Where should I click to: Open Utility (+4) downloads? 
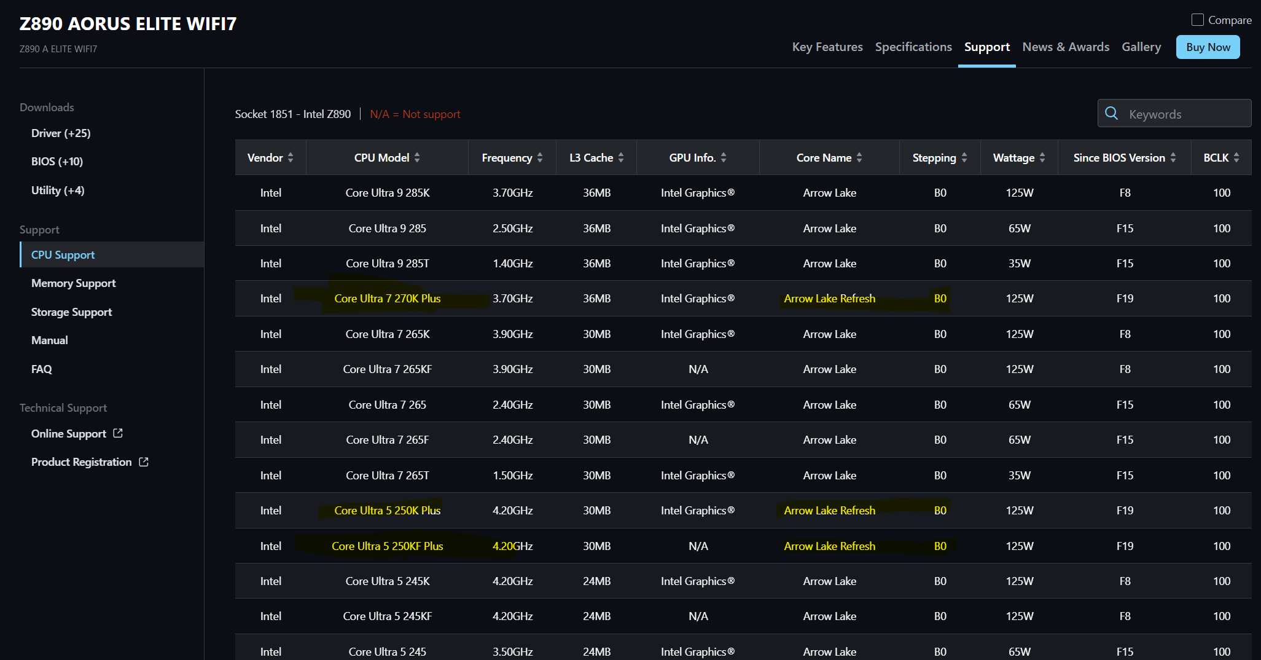[x=58, y=190]
